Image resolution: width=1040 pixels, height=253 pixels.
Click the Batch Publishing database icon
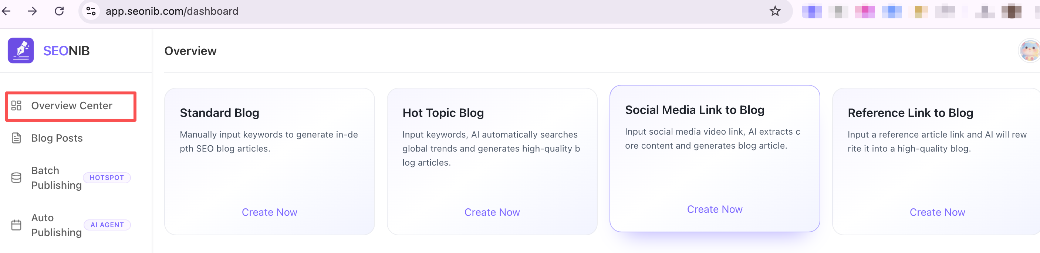tap(16, 178)
